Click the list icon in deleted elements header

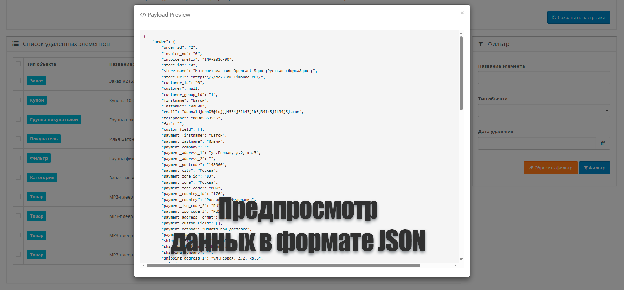click(16, 44)
